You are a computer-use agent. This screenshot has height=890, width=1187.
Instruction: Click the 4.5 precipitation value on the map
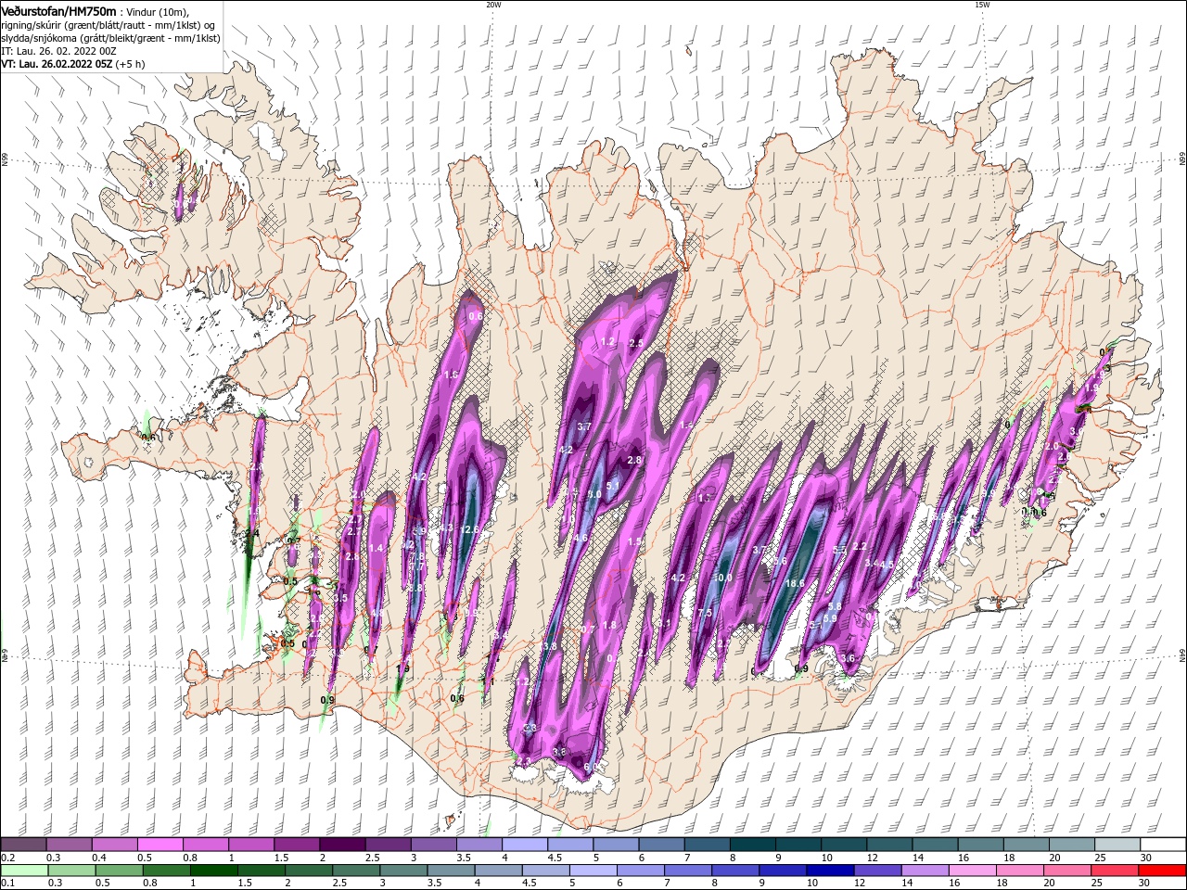pyautogui.click(x=887, y=564)
